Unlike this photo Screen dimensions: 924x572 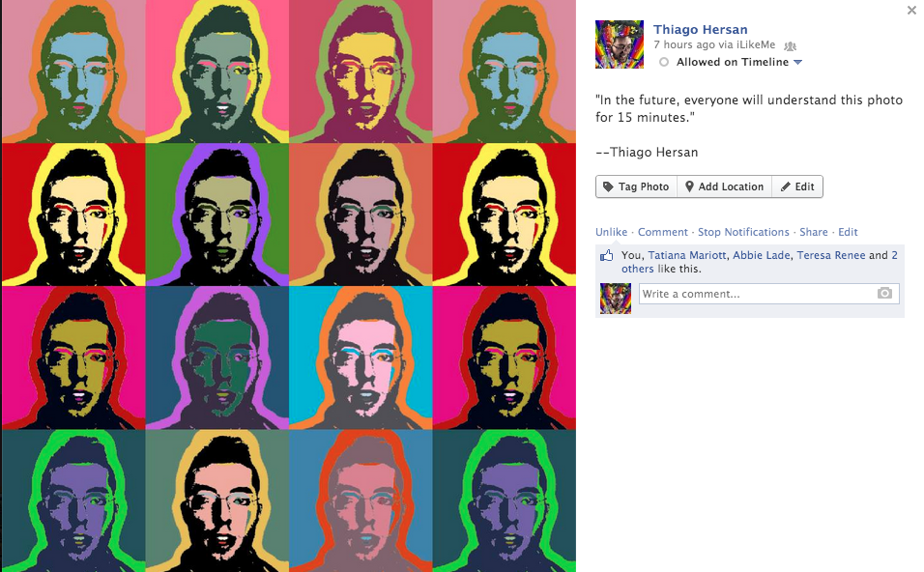point(611,232)
